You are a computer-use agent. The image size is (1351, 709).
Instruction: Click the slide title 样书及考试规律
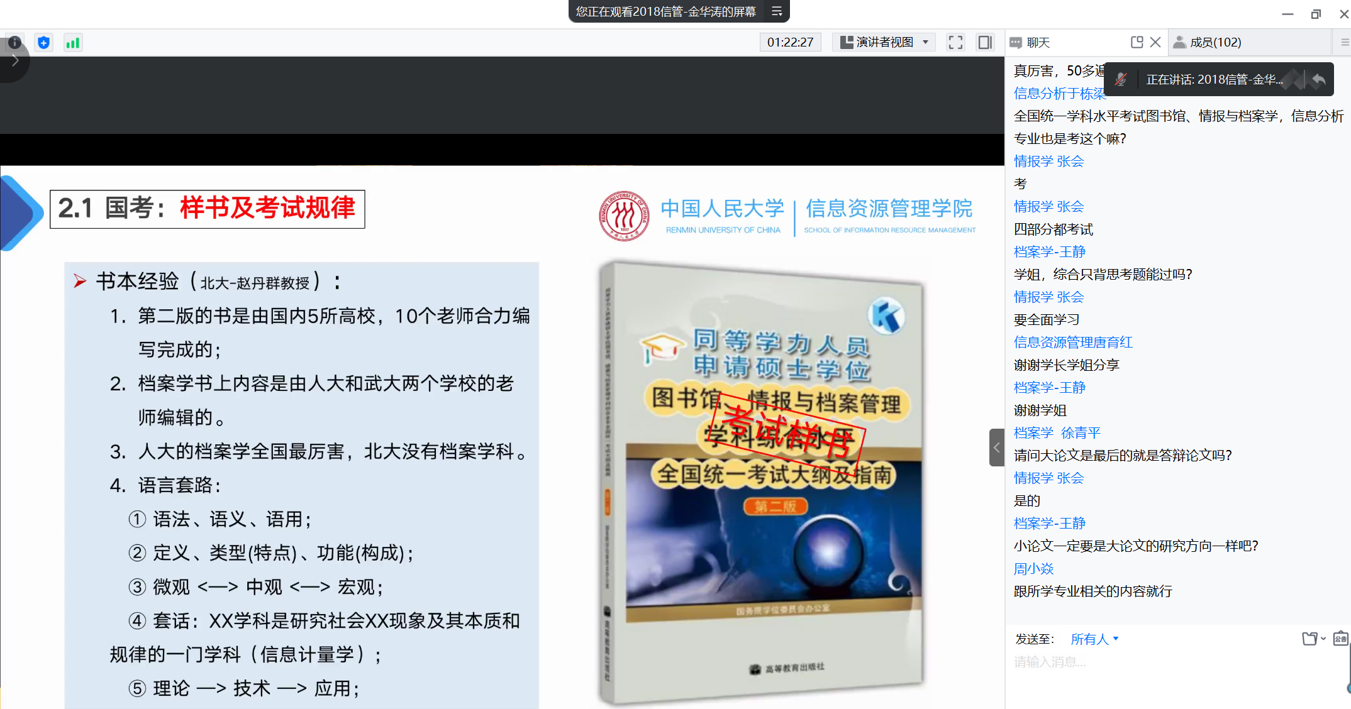click(267, 208)
